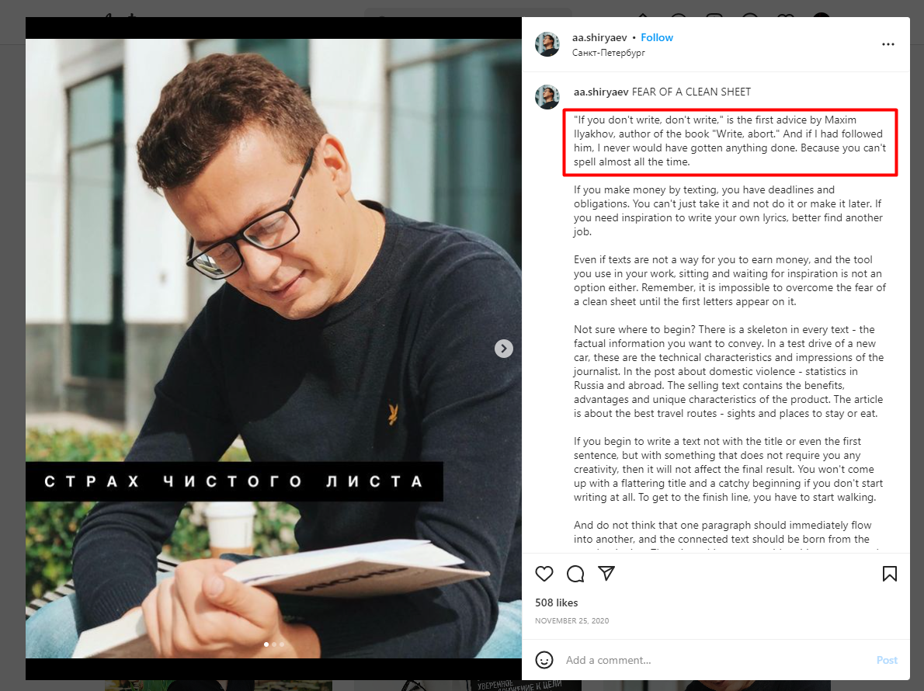Image resolution: width=924 pixels, height=691 pixels.
Task: Open profile avatar in post header
Action: tap(547, 44)
